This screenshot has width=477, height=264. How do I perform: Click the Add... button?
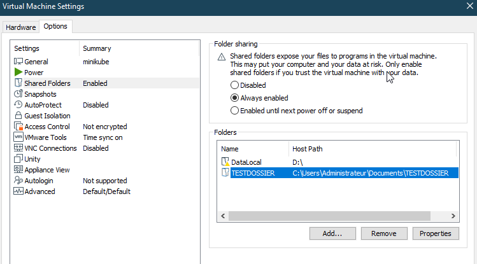[x=332, y=233]
